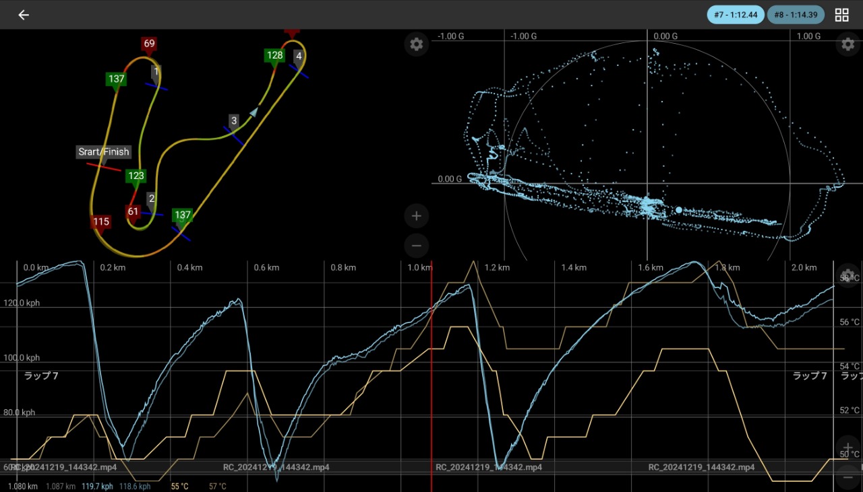Tap the direction arrow on the track

coord(254,112)
